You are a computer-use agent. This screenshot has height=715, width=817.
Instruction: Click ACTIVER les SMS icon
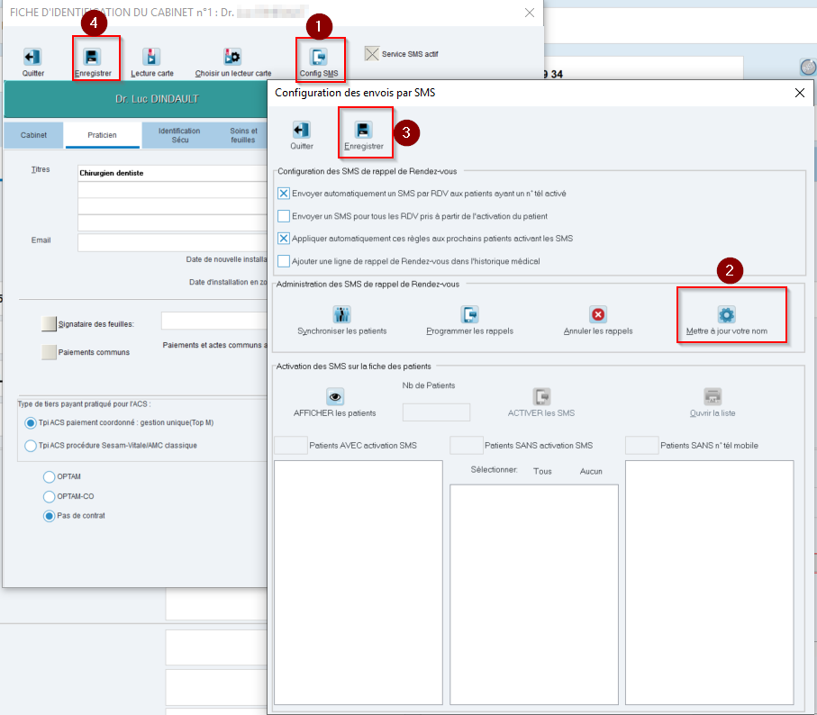click(x=541, y=396)
